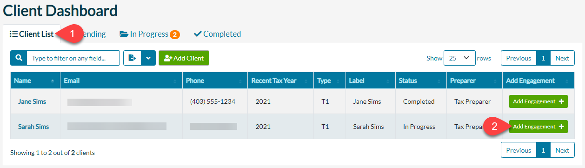Open Sarah Sims client link
The height and width of the screenshot is (168, 585).
[x=33, y=127]
